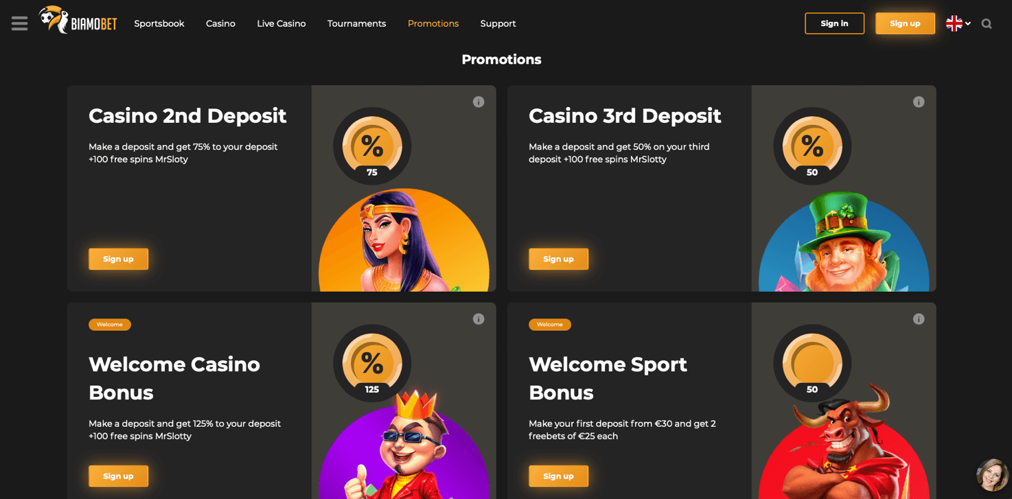Open the Casino menu item
The height and width of the screenshot is (499, 1012).
point(220,23)
